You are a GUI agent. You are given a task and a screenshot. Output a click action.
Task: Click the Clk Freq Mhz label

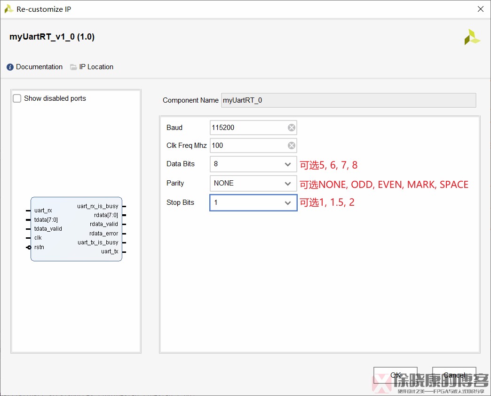(x=187, y=145)
